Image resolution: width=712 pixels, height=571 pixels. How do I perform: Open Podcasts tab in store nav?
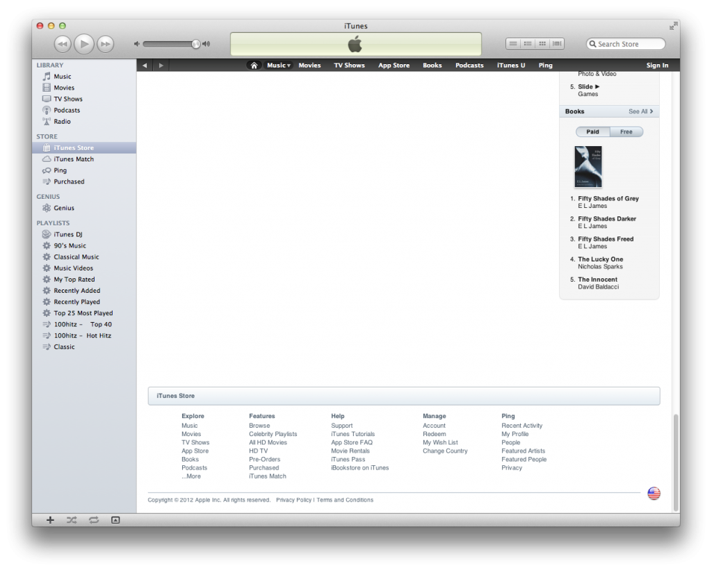point(469,65)
